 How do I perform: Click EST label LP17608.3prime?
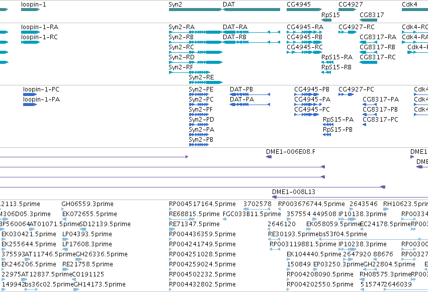[x=87, y=244]
